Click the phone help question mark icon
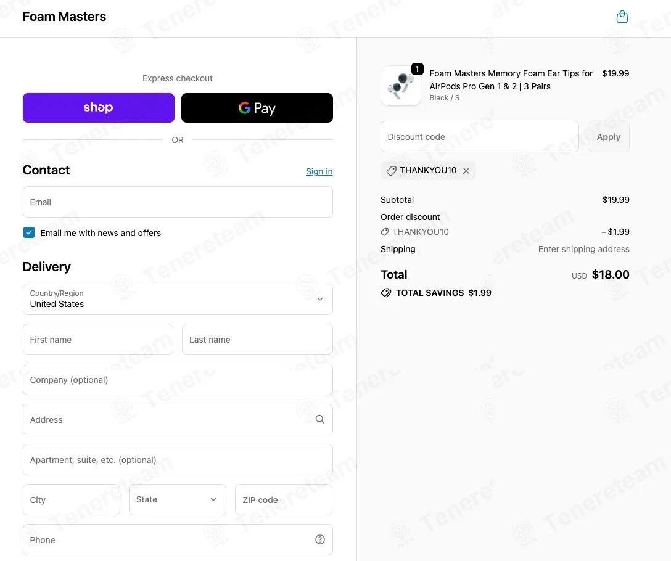Image resolution: width=671 pixels, height=561 pixels. (x=319, y=539)
